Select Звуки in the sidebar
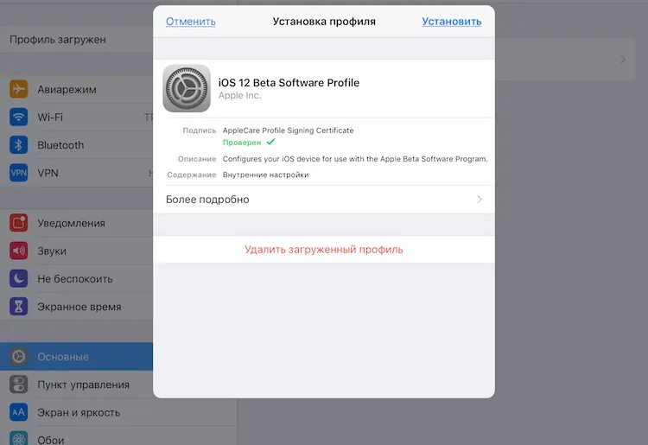Screen dimensions: 648x445 pyautogui.click(x=76, y=251)
